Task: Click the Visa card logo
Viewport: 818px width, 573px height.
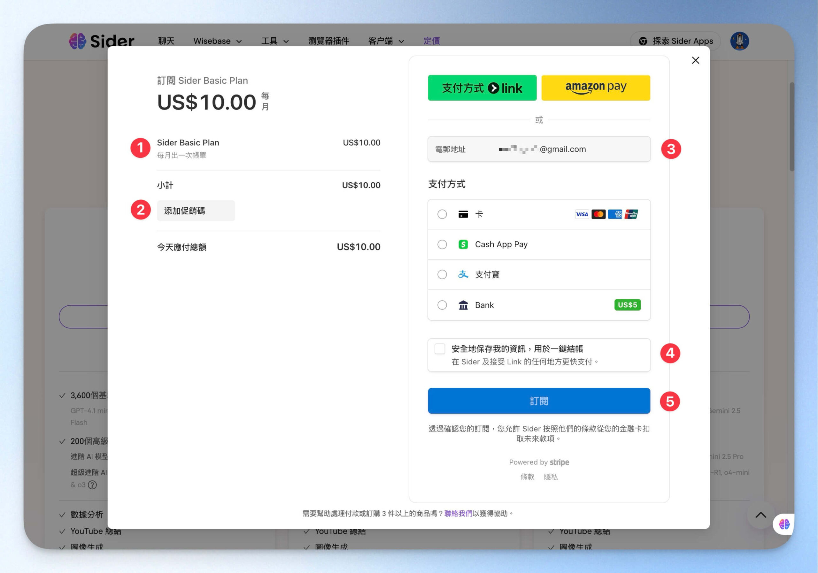Action: pyautogui.click(x=582, y=214)
